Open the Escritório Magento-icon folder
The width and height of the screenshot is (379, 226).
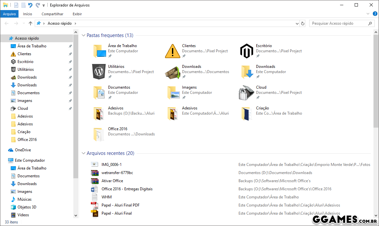click(x=246, y=51)
